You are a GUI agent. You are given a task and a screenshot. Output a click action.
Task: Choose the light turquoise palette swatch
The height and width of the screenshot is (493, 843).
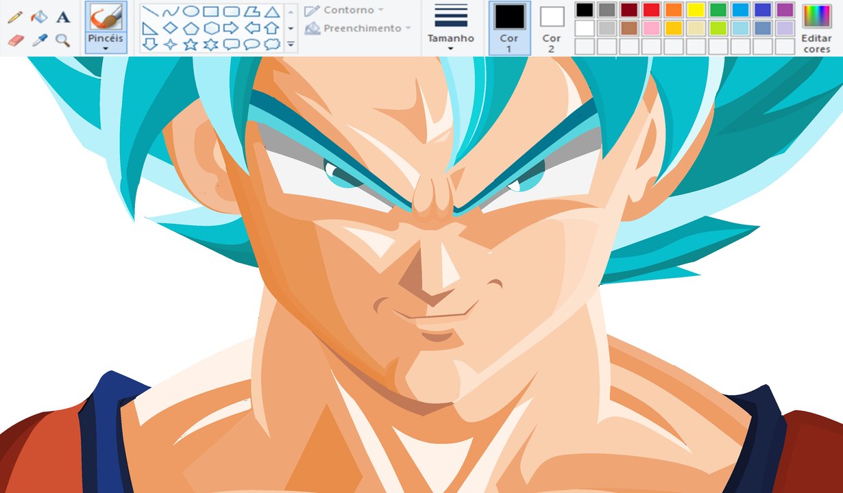[740, 28]
